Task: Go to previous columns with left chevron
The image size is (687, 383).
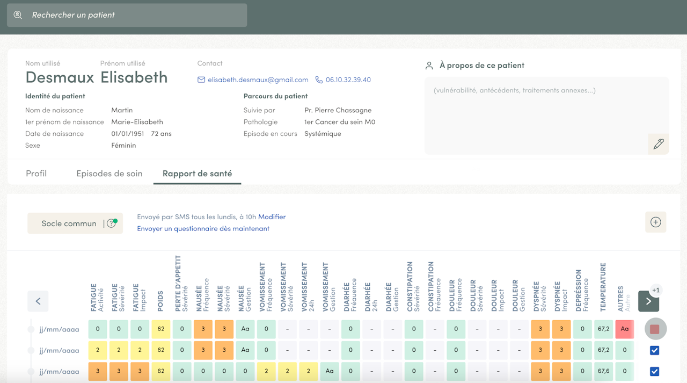Action: pyautogui.click(x=38, y=301)
